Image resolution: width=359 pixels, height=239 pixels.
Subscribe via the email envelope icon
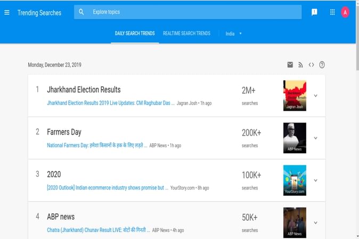coord(290,65)
